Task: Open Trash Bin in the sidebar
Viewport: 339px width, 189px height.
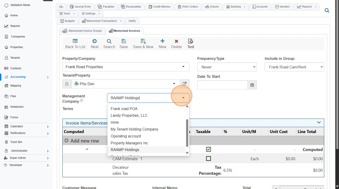Action: (16, 142)
